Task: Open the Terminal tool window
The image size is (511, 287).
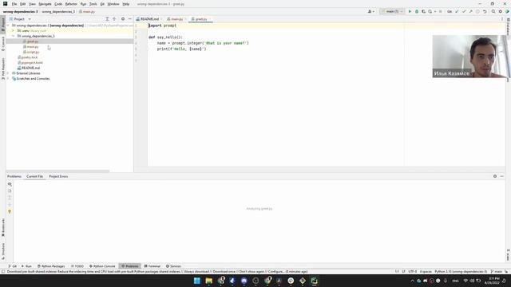Action: [x=153, y=266]
